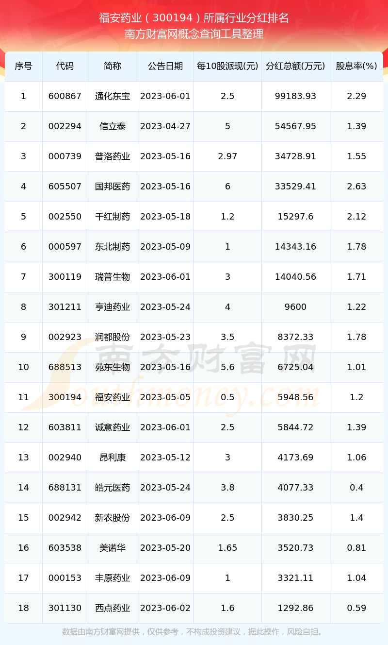Click stock name 普洛药业

click(x=113, y=156)
